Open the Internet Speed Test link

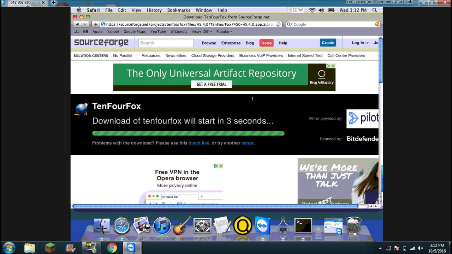(x=305, y=55)
